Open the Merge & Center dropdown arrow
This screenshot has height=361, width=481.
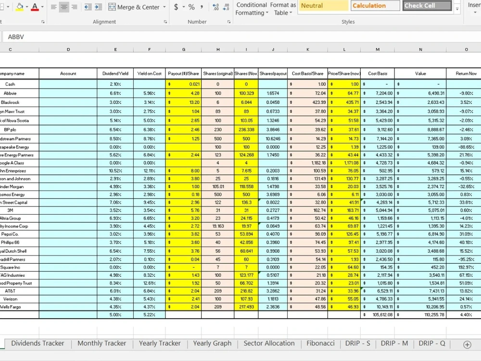pos(164,7)
